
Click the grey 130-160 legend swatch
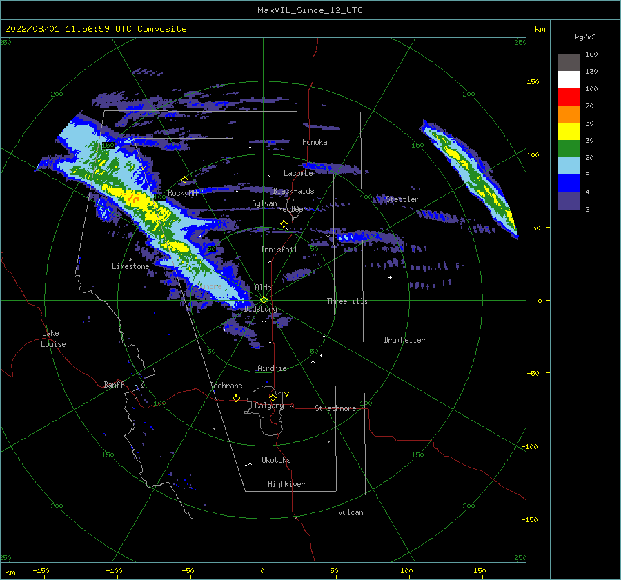[x=569, y=62]
